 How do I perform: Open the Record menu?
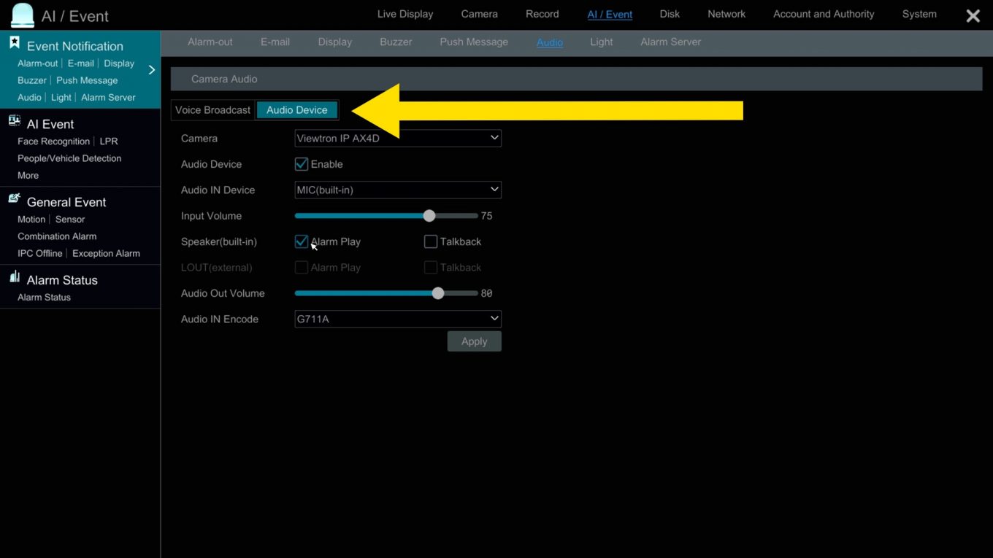[542, 14]
